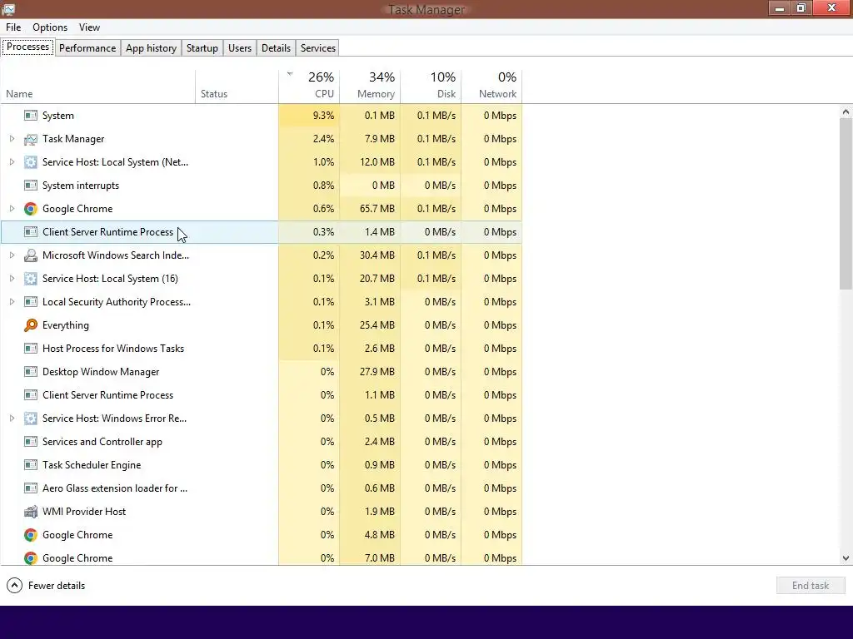
Task: Click the Host Process for Windows Tasks icon
Action: point(31,349)
